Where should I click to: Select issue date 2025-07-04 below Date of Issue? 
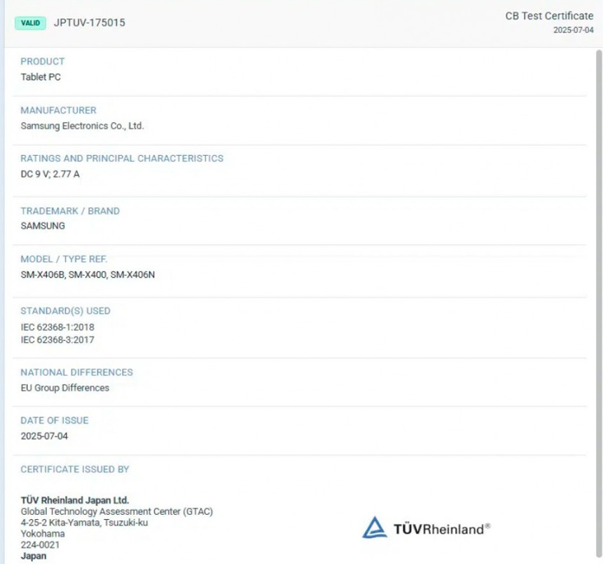pyautogui.click(x=44, y=436)
